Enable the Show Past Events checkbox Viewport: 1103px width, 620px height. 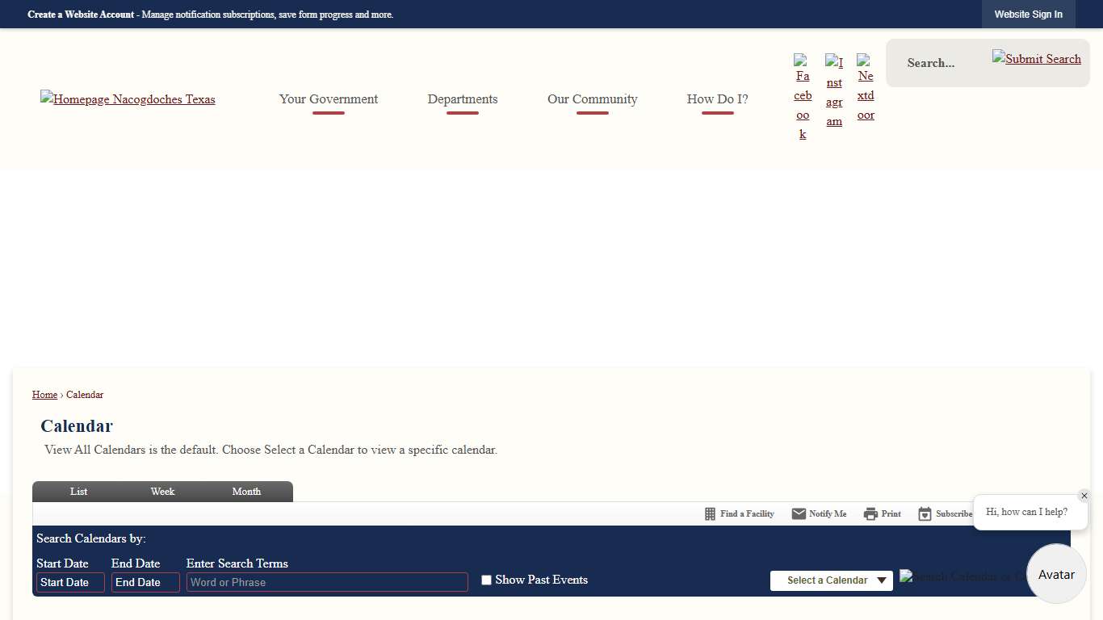click(486, 580)
